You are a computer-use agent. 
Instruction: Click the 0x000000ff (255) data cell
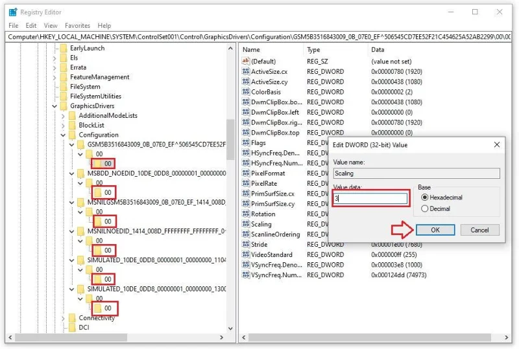click(x=394, y=254)
